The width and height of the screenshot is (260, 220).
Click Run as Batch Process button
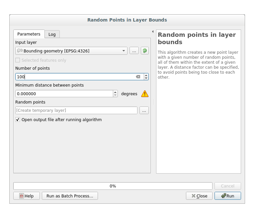coord(70,196)
